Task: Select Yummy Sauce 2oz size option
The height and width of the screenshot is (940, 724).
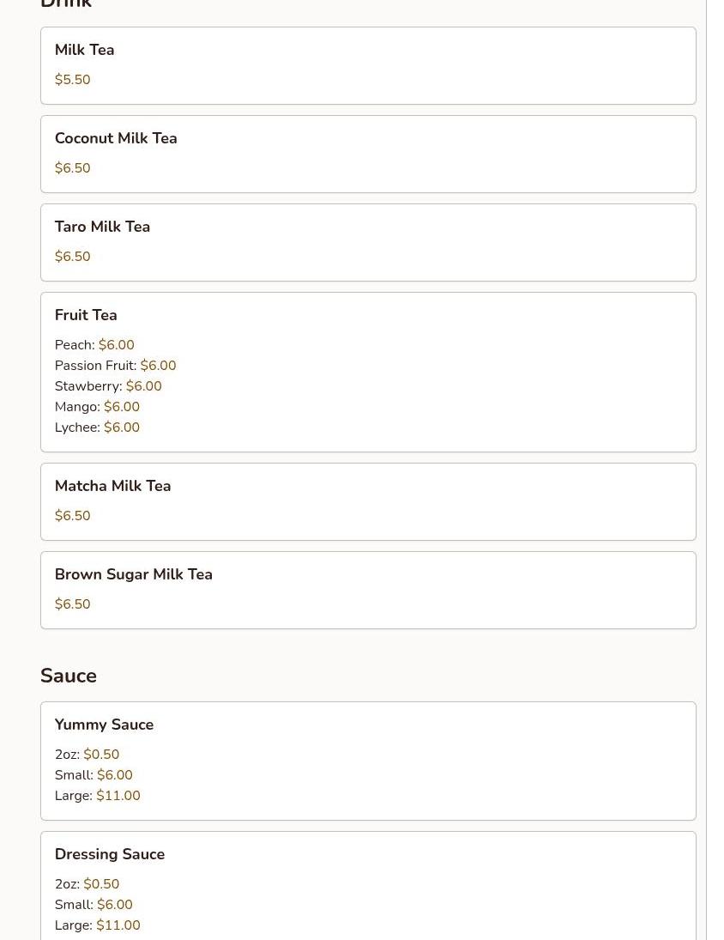Action: point(87,755)
